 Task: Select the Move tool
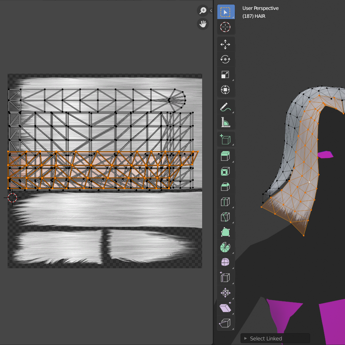point(226,44)
